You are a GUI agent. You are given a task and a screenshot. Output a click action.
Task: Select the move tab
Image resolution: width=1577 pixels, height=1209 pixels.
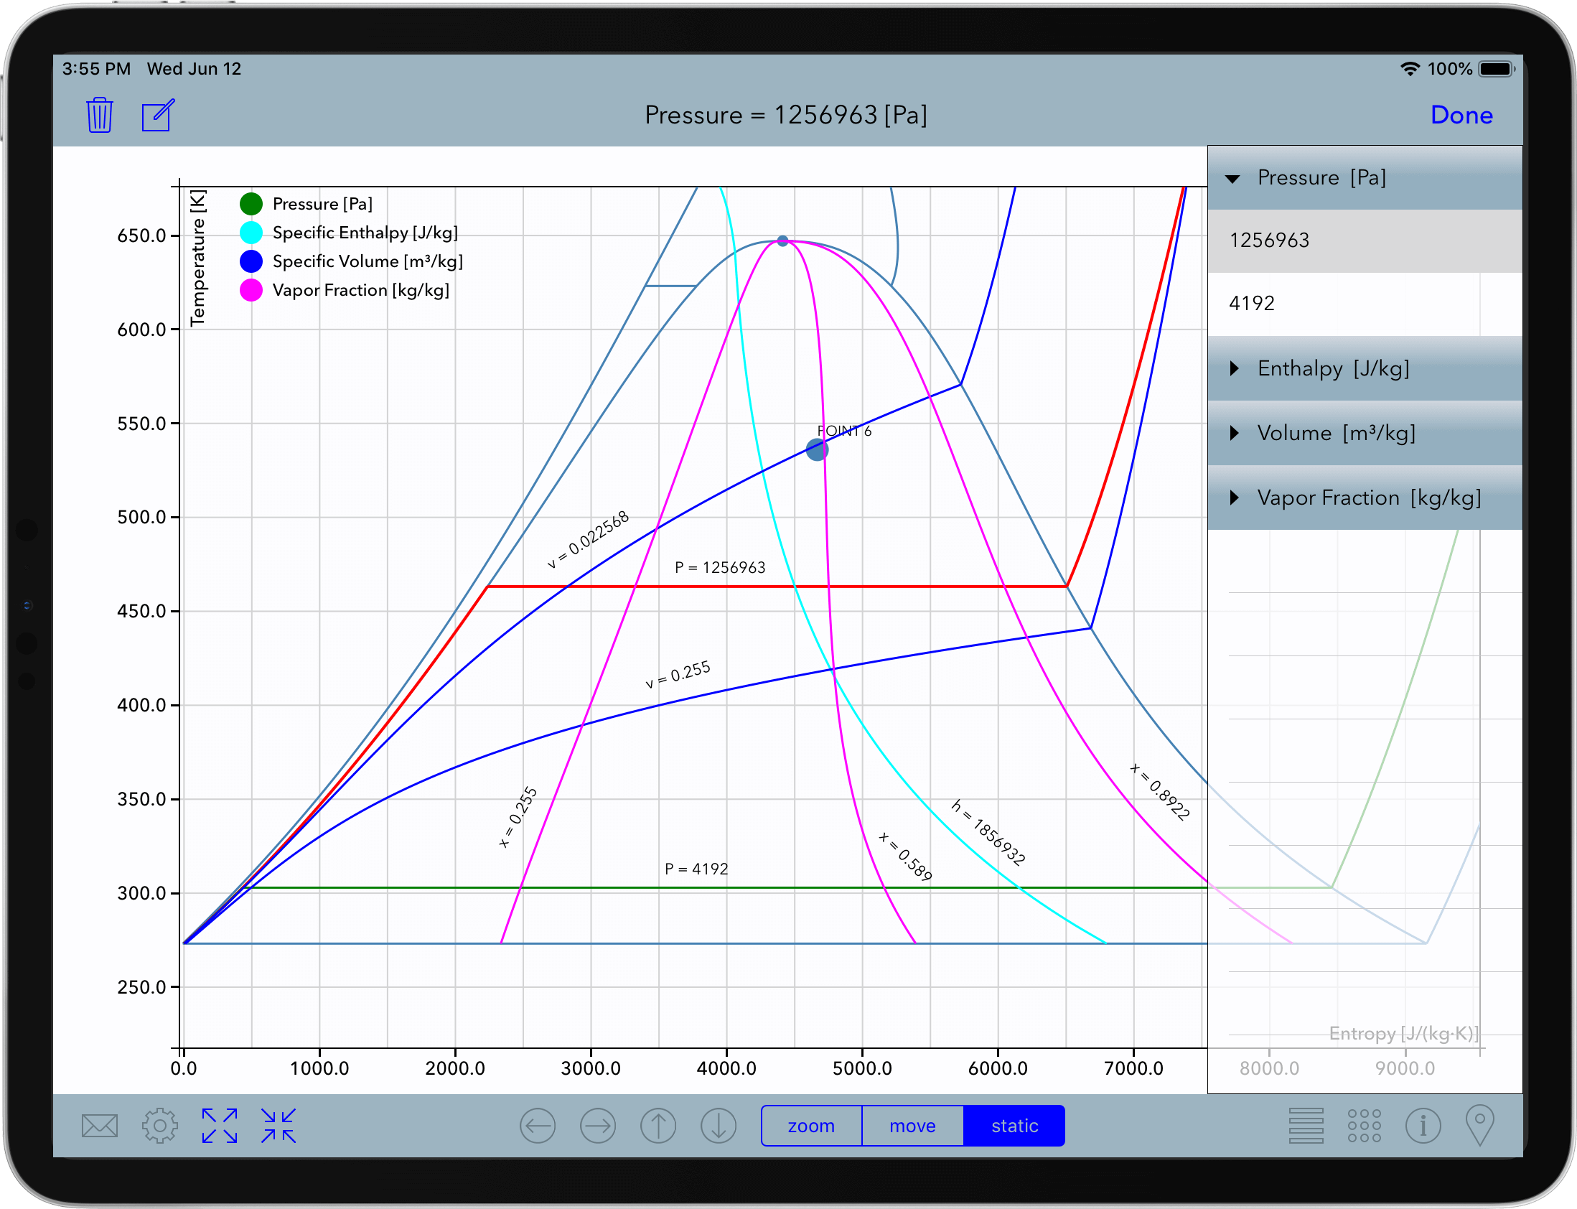[x=912, y=1126]
